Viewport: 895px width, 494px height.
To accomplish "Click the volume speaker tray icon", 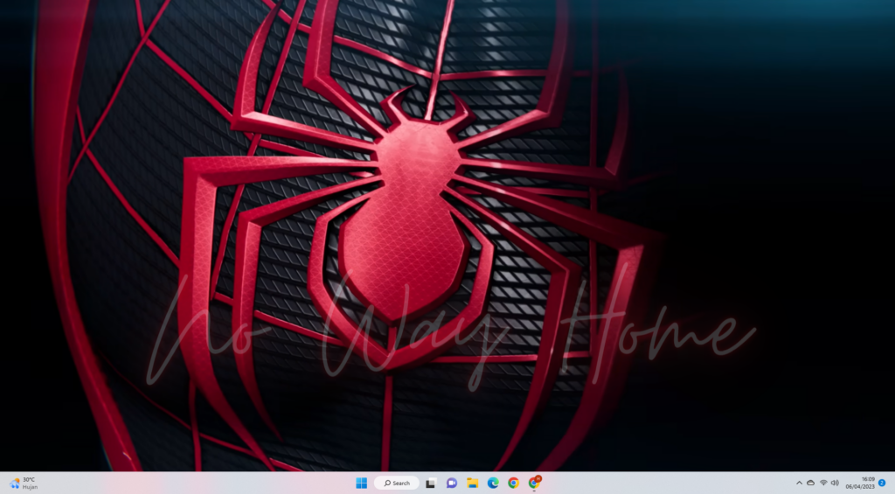I will (835, 484).
